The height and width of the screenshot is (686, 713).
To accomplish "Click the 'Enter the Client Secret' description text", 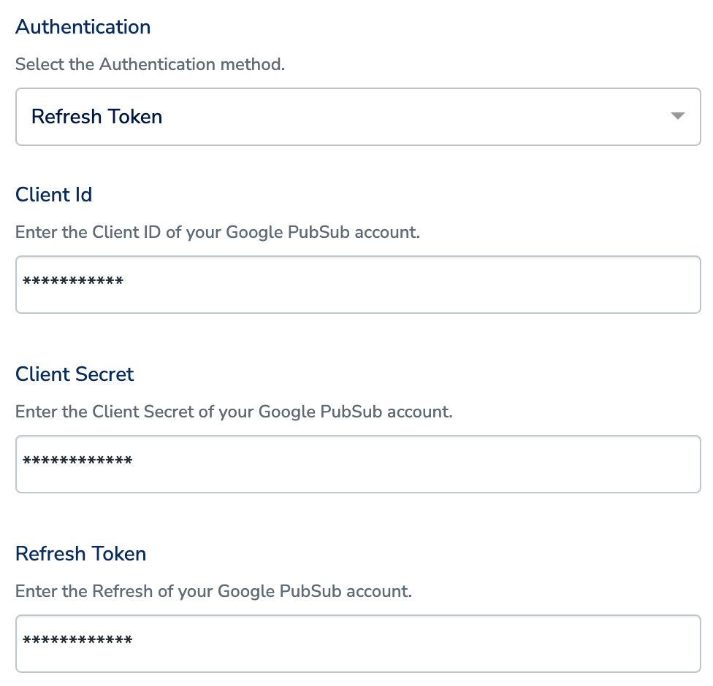I will pos(234,412).
